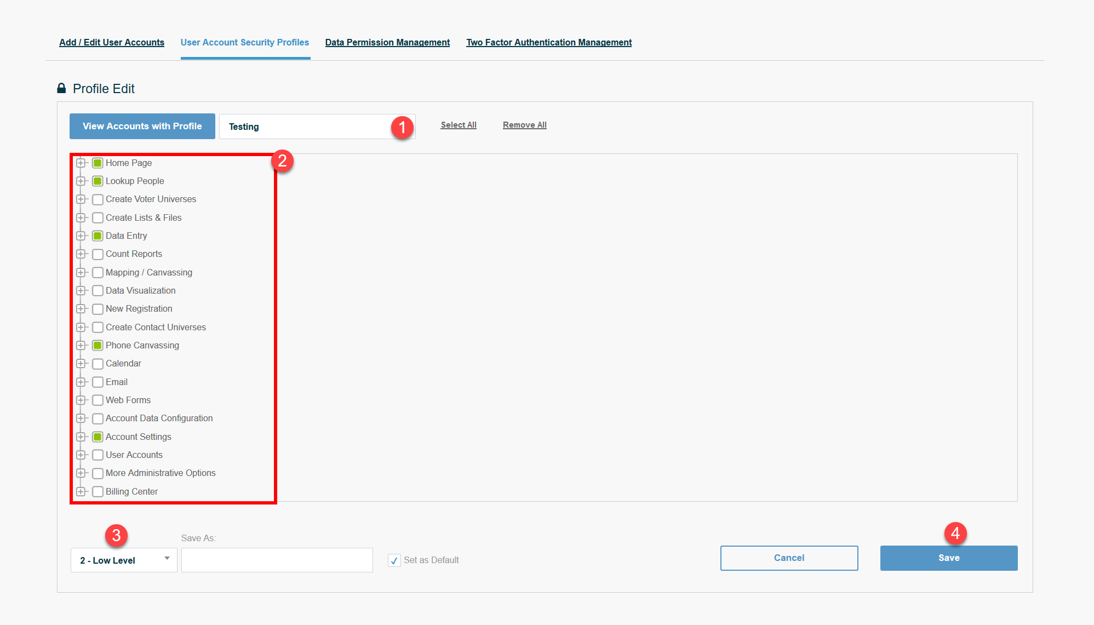Expand the Data Entry node

81,236
